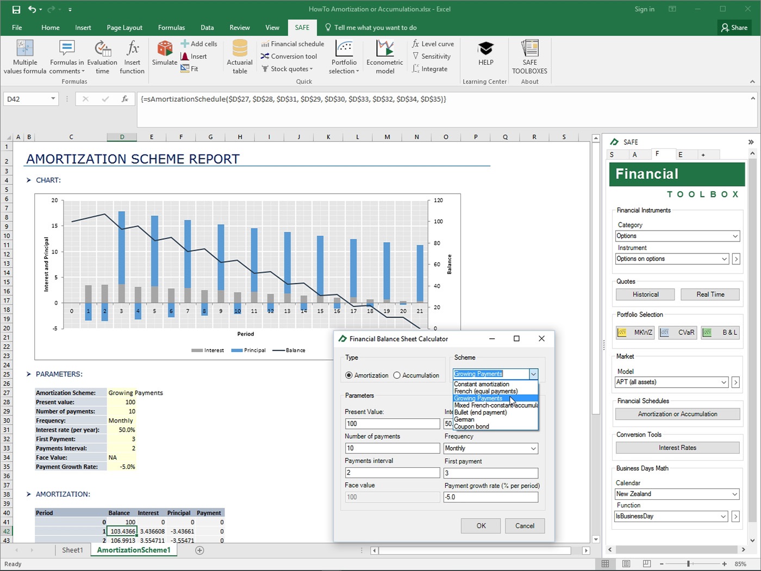Click the Simulate dice icon

coord(165,48)
